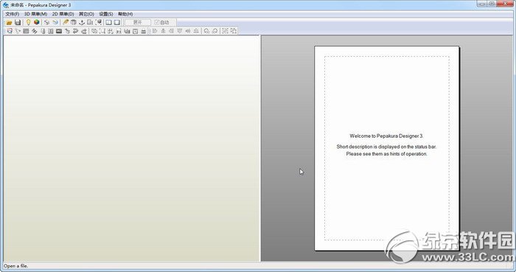The height and width of the screenshot is (272, 516).
Task: Click the anchor icon in toolbar
Action: 82,22
